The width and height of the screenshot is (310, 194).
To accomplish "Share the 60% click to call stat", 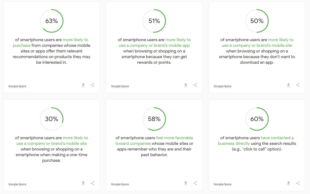I will (298, 183).
